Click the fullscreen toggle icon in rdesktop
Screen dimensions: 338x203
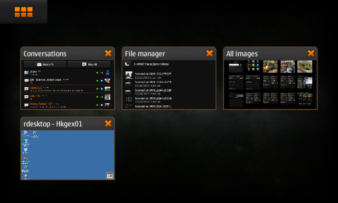point(110,176)
